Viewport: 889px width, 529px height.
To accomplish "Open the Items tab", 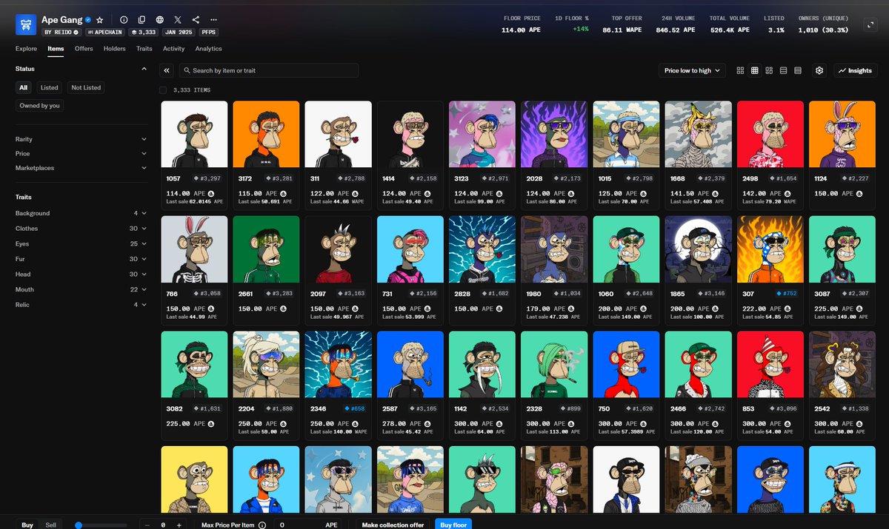I will point(56,49).
